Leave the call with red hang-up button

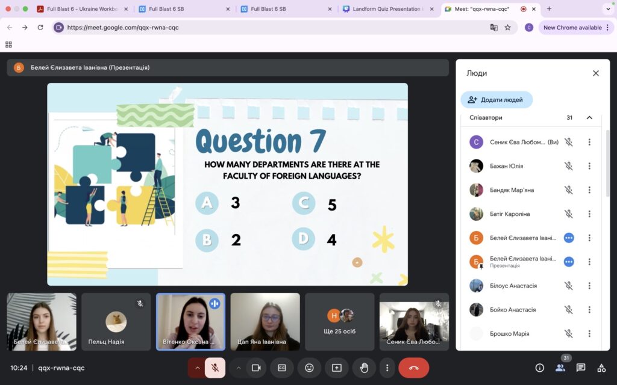pyautogui.click(x=413, y=368)
